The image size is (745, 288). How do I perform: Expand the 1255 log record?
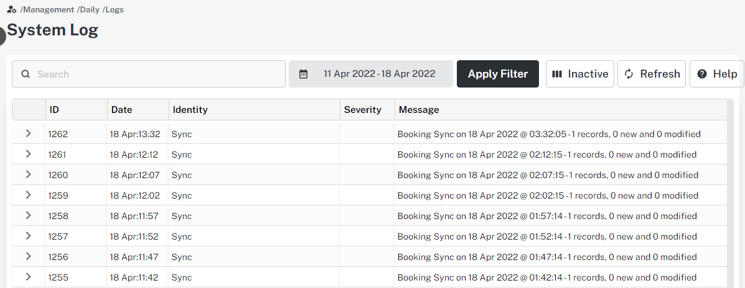pyautogui.click(x=28, y=277)
